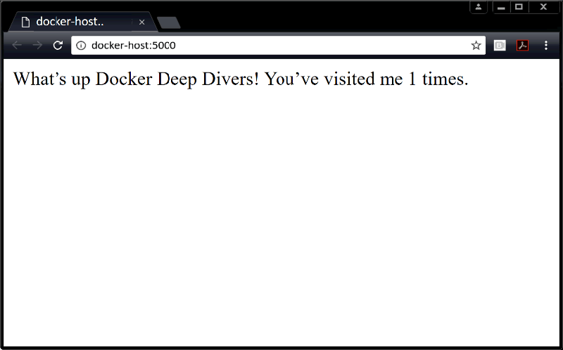This screenshot has width=563, height=350.
Task: Close the docker-host tab
Action: 141,22
